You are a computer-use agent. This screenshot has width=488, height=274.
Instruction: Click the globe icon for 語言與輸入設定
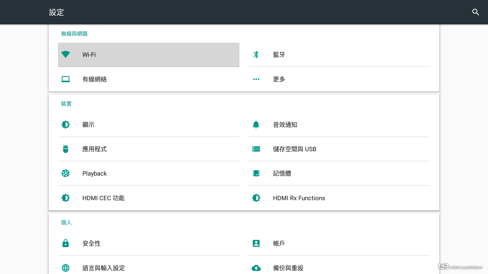(x=66, y=268)
